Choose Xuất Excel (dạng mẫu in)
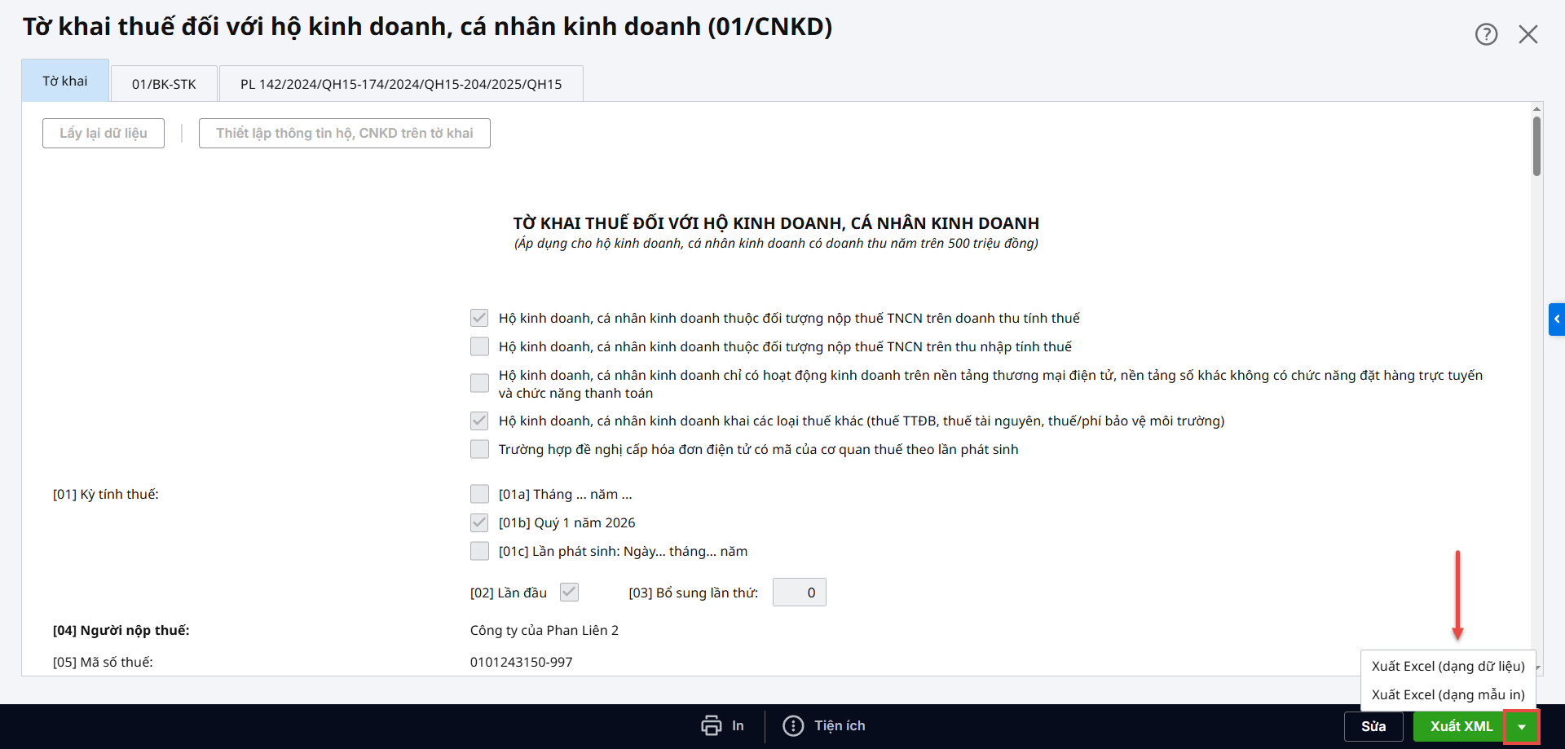 (x=1448, y=694)
